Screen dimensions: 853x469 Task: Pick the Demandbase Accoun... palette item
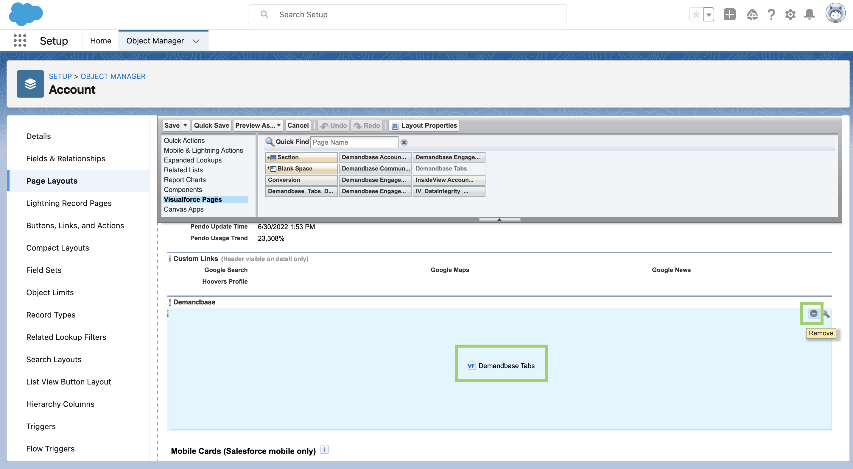375,157
